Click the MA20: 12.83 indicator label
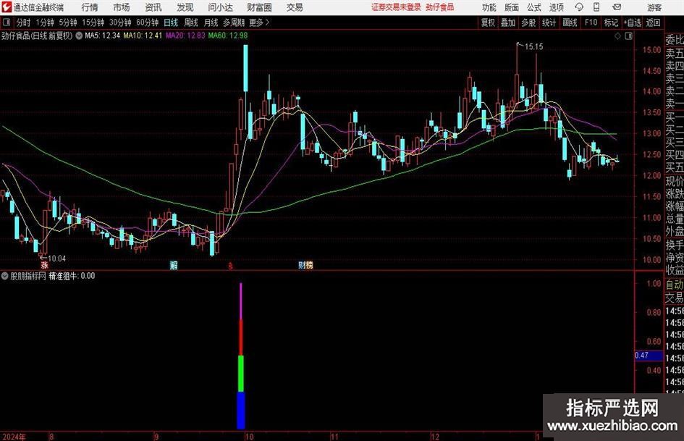This screenshot has width=684, height=441. pos(185,35)
